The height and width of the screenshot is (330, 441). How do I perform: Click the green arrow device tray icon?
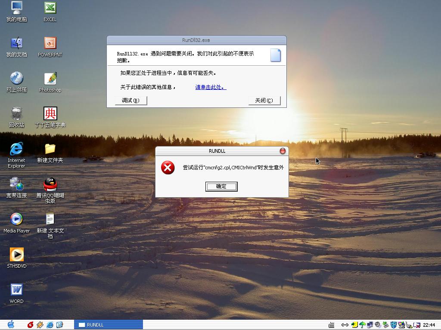(x=385, y=325)
